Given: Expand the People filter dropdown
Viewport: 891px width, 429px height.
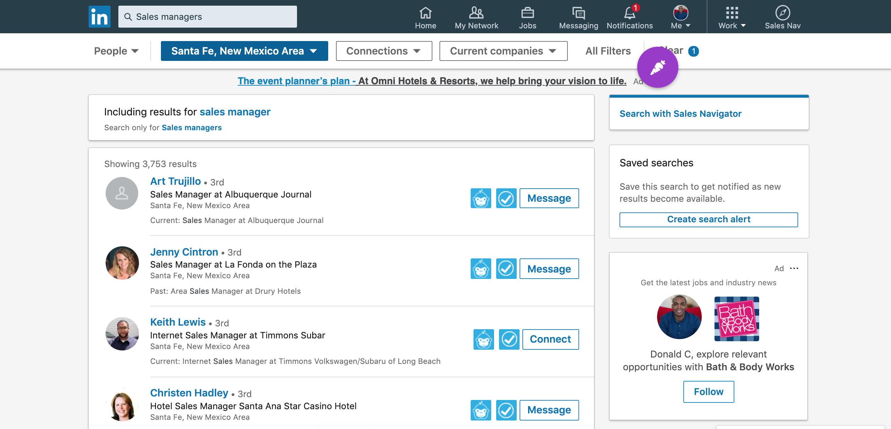Looking at the screenshot, I should (116, 51).
